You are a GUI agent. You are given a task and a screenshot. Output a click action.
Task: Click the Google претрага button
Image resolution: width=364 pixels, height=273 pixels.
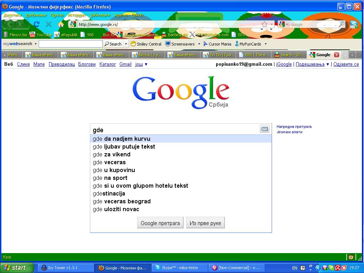point(160,223)
